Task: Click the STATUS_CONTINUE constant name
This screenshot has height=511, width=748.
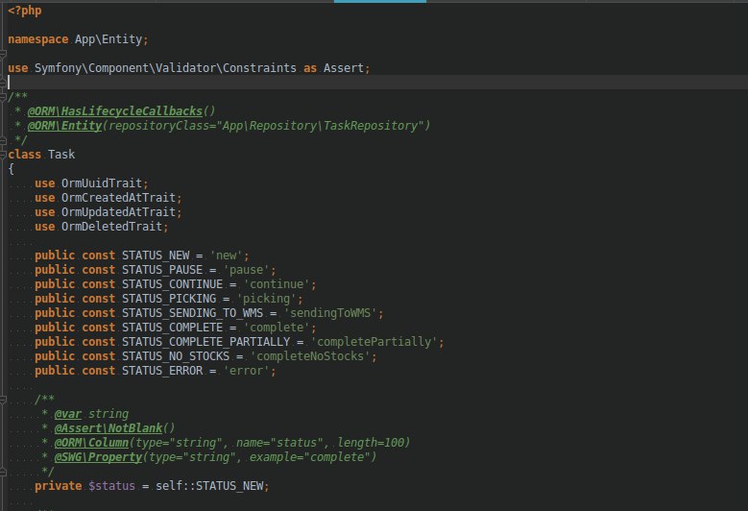Action: tap(172, 284)
